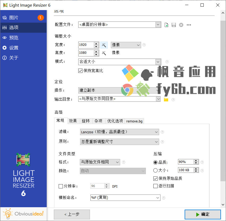This screenshot has height=221, width=226.
Task: Increase the 90% quality stepper
Action: click(196, 161)
